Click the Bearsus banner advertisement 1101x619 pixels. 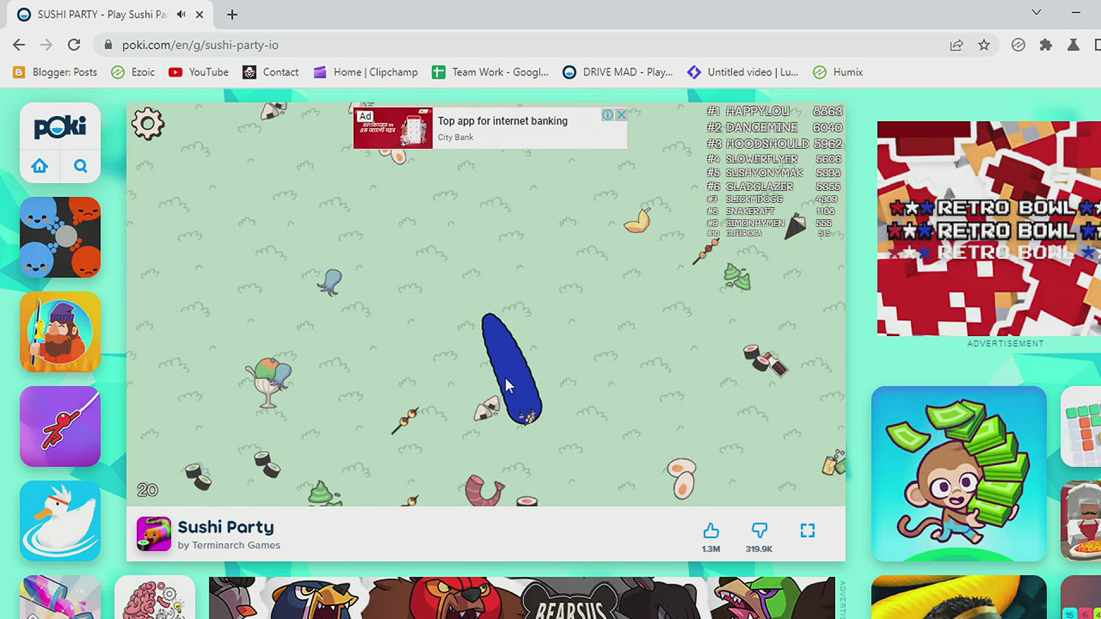522,598
